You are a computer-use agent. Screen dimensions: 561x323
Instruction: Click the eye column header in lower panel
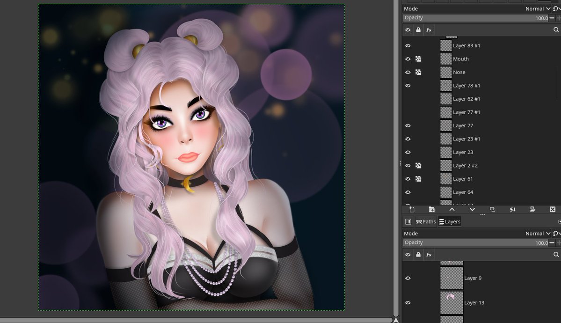pos(408,255)
